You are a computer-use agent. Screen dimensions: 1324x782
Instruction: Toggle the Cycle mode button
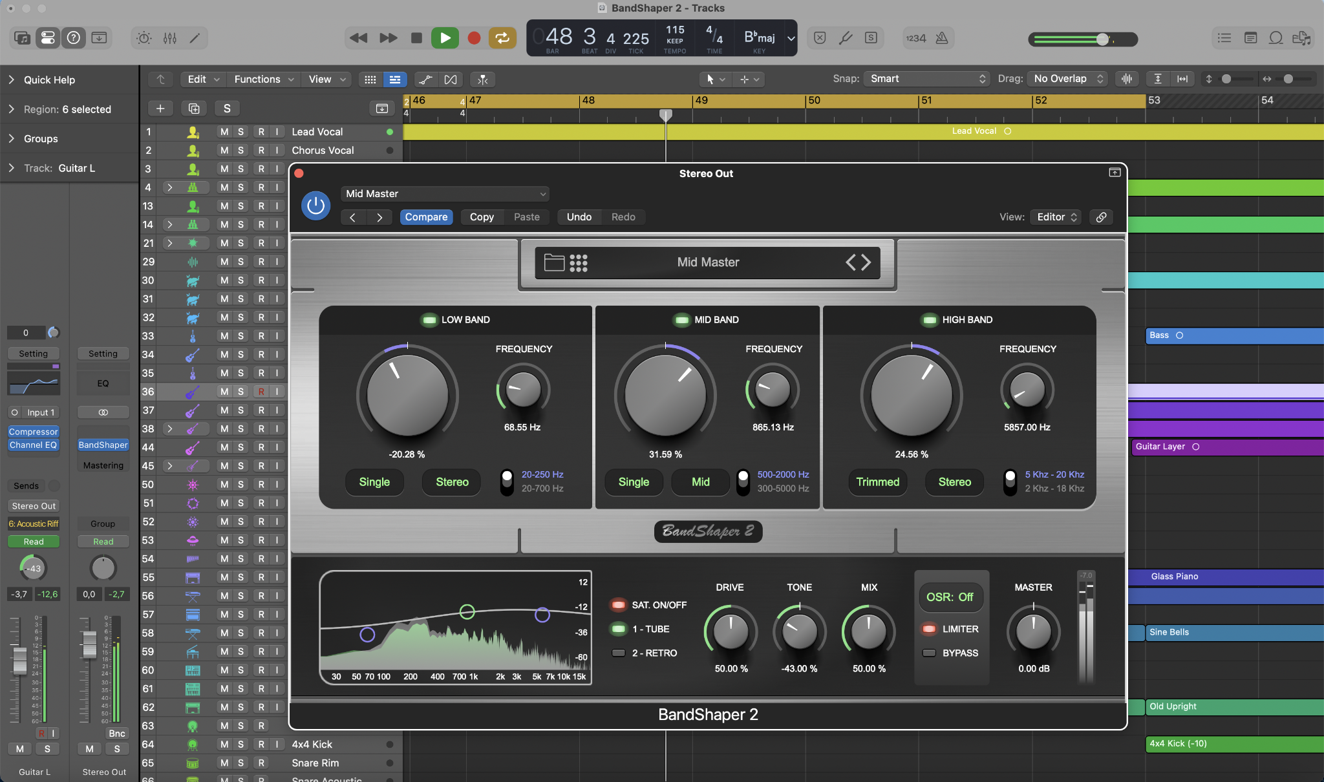tap(502, 38)
